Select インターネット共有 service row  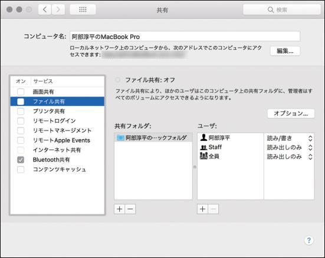point(57,150)
